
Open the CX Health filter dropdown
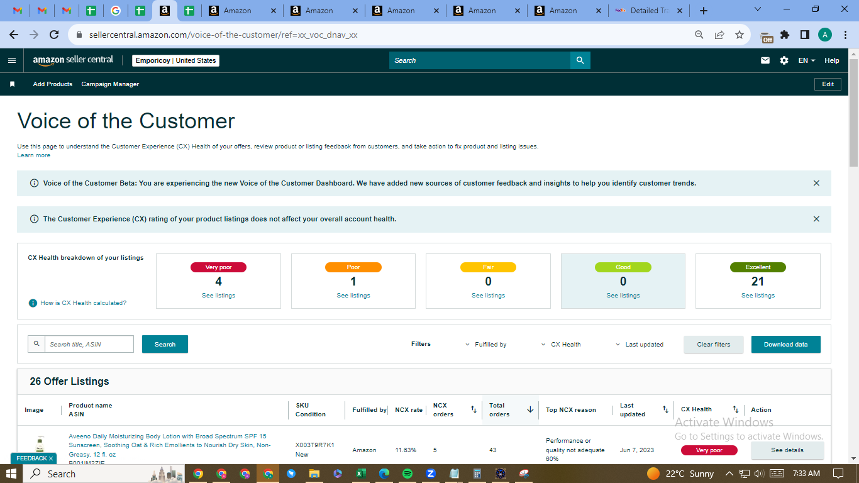(561, 345)
